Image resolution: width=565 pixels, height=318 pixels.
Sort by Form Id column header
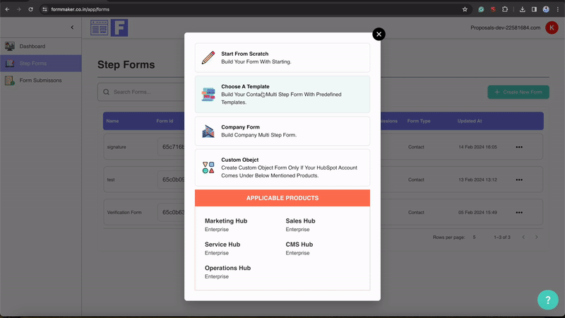click(165, 121)
